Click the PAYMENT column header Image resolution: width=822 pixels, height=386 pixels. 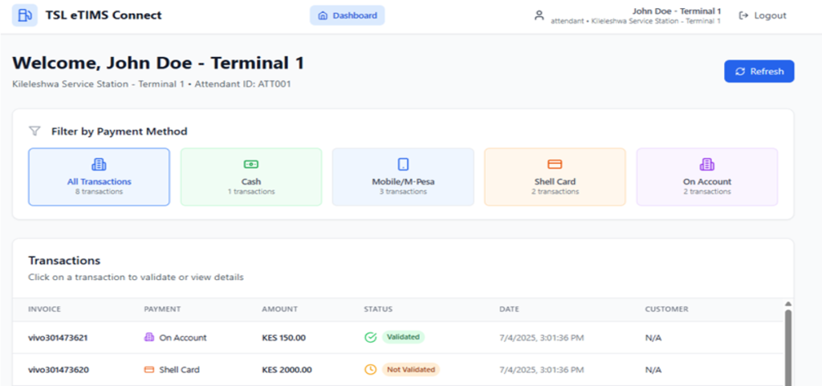point(162,309)
